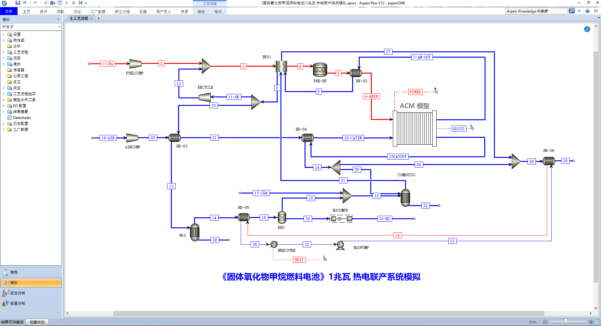Image resolution: width=601 pixels, height=326 pixels.
Task: Select the 传感器 folder
Action: click(16, 70)
